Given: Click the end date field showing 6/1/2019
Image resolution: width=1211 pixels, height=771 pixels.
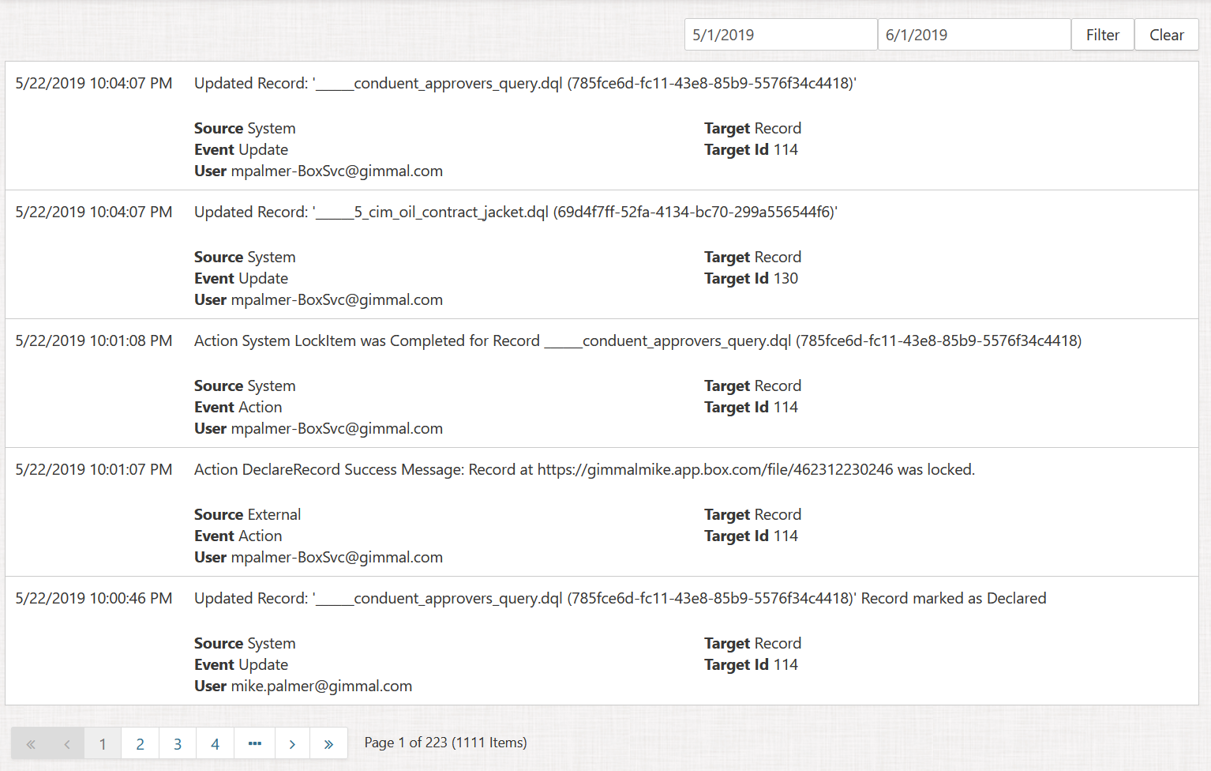Looking at the screenshot, I should (x=973, y=35).
